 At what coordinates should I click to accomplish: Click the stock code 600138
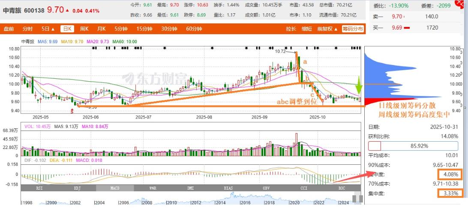33,10
